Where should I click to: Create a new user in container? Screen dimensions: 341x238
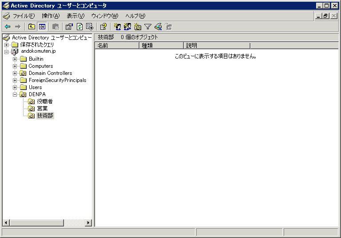[x=117, y=27]
